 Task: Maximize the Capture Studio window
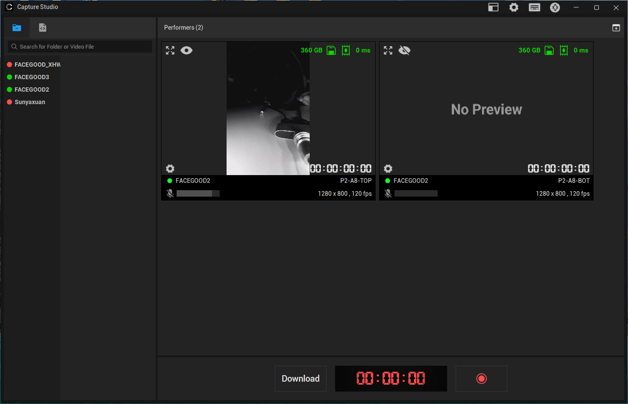tap(597, 7)
